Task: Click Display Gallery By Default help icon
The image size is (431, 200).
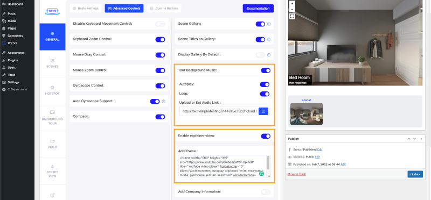Action: coord(269,55)
